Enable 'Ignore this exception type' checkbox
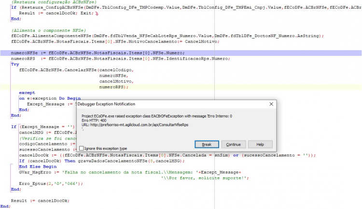Viewport: 362px width, 209px height. [81, 148]
